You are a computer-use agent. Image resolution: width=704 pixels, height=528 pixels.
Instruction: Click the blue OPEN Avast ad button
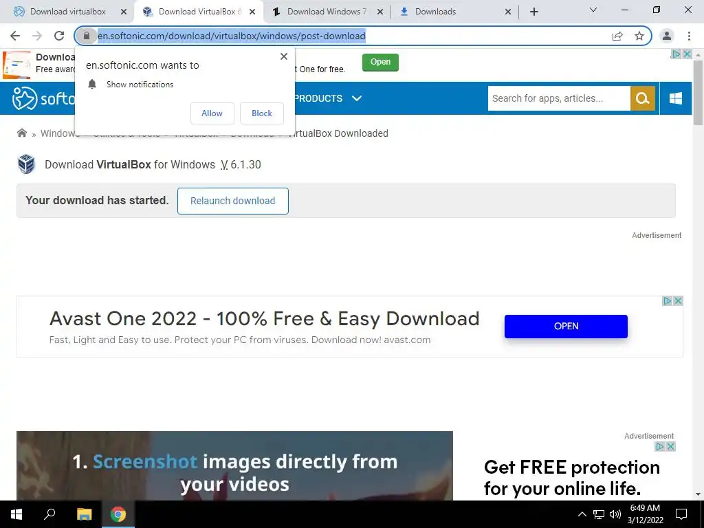click(x=566, y=327)
